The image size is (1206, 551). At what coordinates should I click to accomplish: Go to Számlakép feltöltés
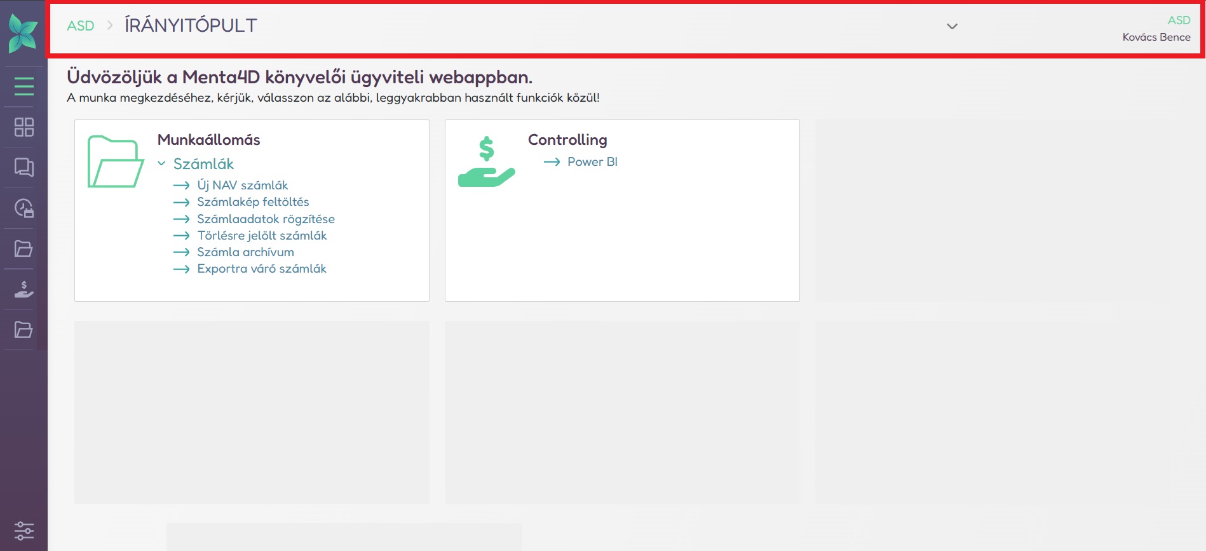(253, 202)
